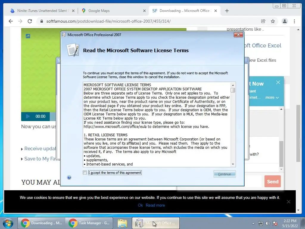Close the blue 'Now' notification popup
This screenshot has height=229, width=305.
[x=278, y=82]
